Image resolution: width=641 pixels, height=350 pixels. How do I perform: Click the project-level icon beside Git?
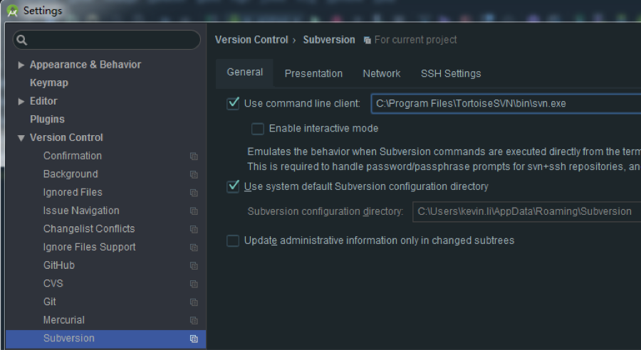(194, 302)
